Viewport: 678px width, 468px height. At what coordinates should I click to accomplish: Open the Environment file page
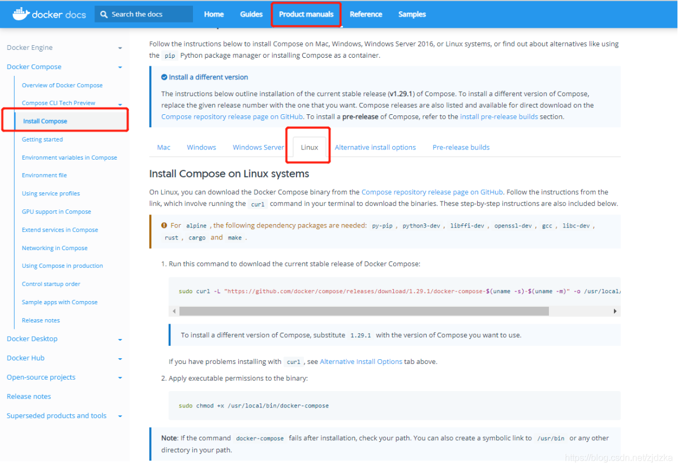point(45,175)
